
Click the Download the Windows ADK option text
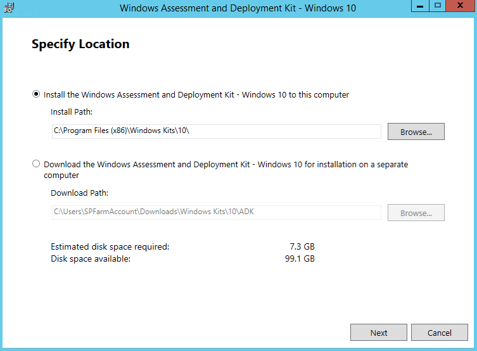click(226, 170)
